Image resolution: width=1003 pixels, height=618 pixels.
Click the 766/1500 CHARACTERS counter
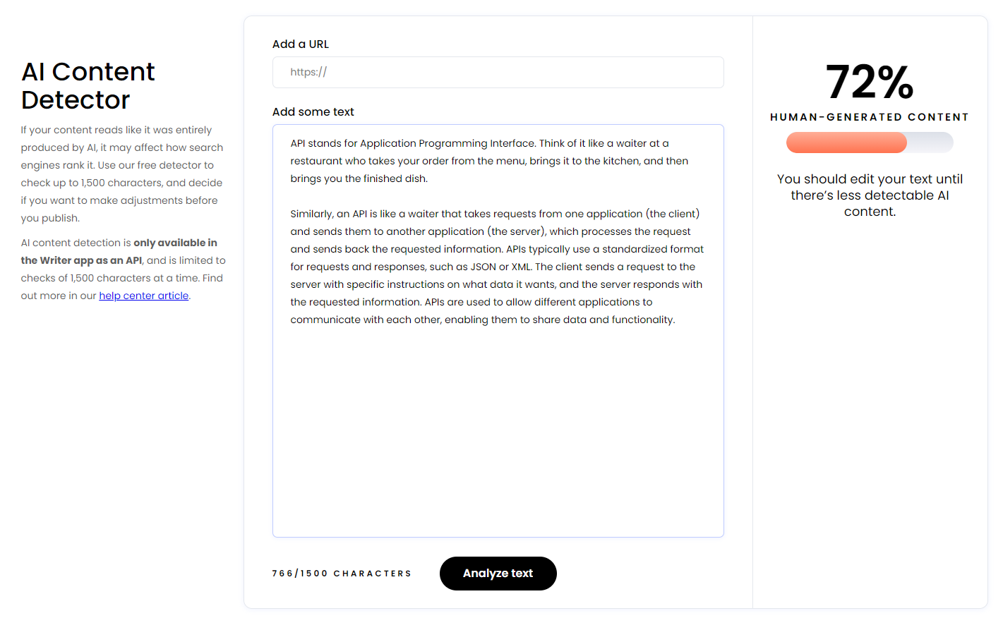coord(342,574)
